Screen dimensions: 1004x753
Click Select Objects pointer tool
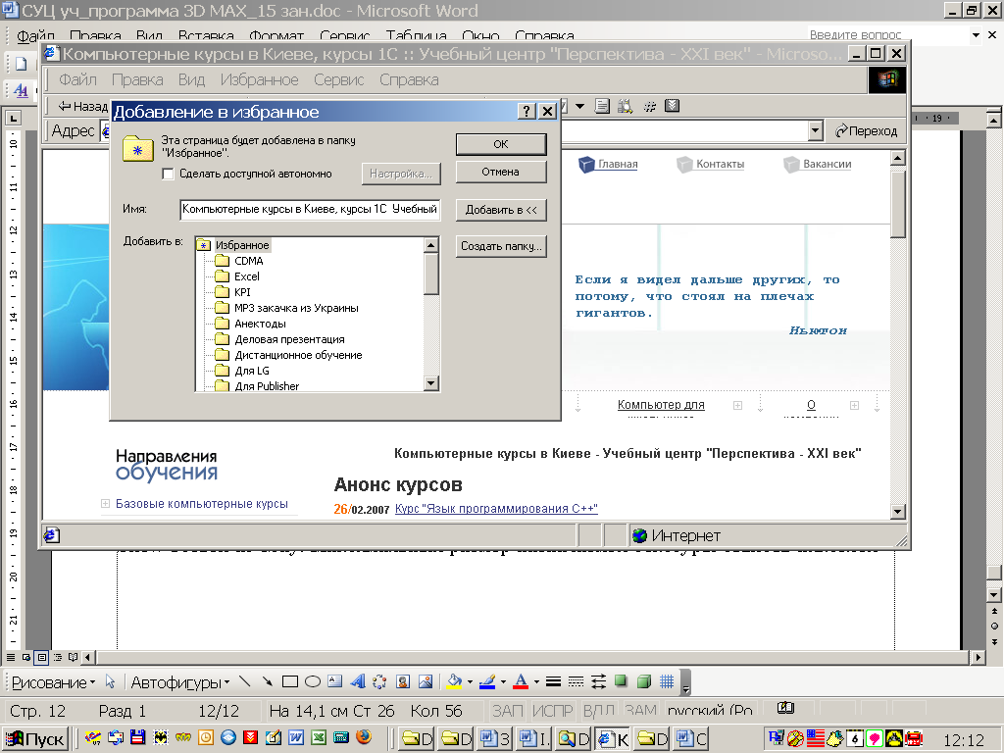(x=110, y=682)
